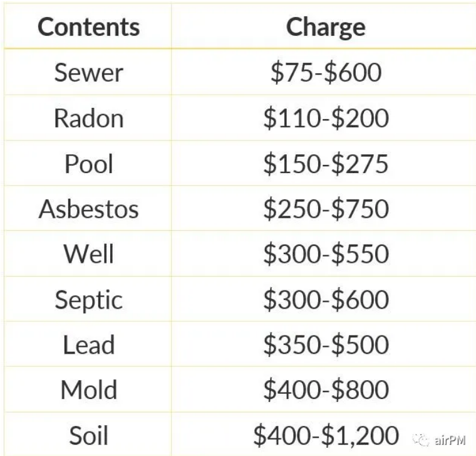The height and width of the screenshot is (456, 476).
Task: Select the Lead cell
Action: click(x=89, y=345)
